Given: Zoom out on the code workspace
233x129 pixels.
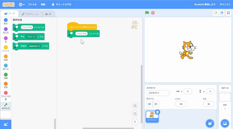Looking at the screenshot, I should click(x=135, y=114).
